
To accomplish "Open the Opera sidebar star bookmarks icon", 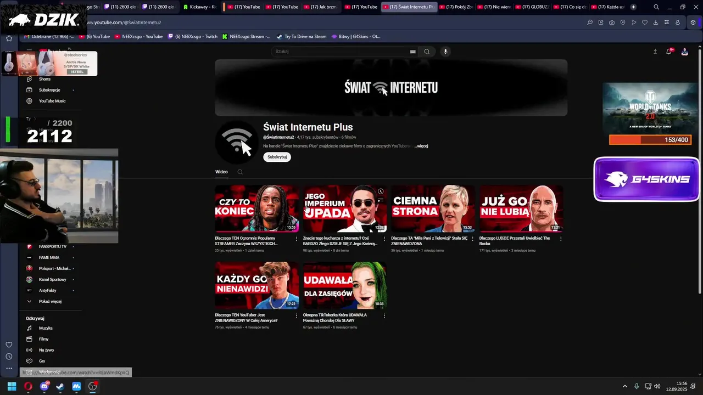I will click(9, 38).
